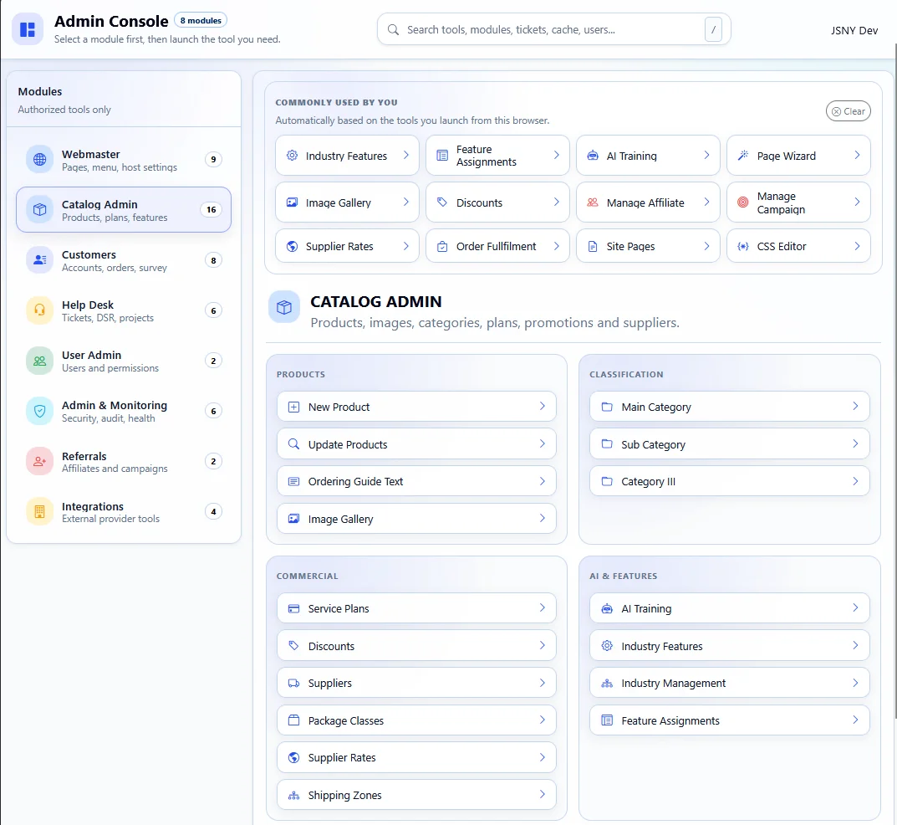Click the Integrations building icon
Image resolution: width=897 pixels, height=825 pixels.
39,511
